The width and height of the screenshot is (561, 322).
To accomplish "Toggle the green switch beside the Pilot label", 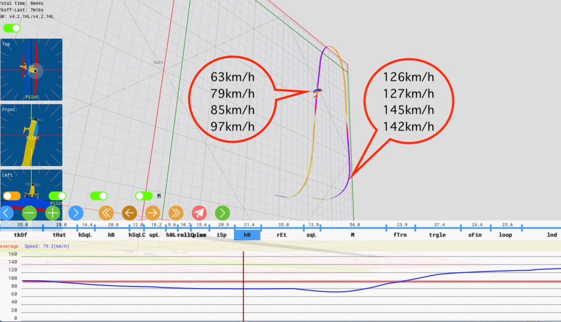I will point(57,196).
